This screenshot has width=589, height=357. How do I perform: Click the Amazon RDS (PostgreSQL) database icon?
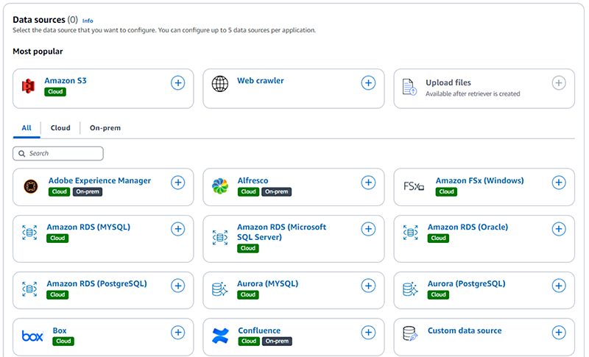29,289
